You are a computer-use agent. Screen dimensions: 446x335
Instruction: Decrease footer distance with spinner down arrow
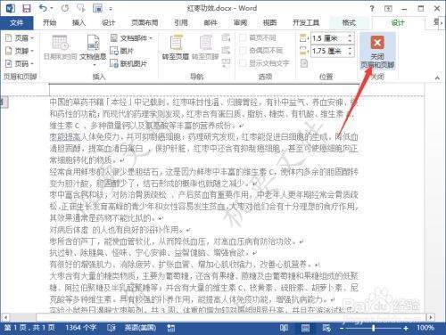point(350,54)
